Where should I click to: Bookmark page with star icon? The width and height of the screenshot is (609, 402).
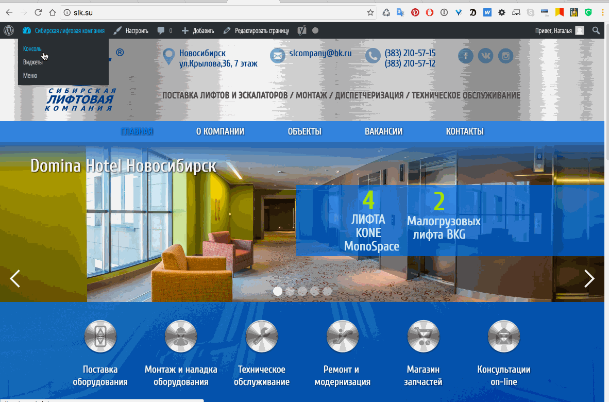370,12
